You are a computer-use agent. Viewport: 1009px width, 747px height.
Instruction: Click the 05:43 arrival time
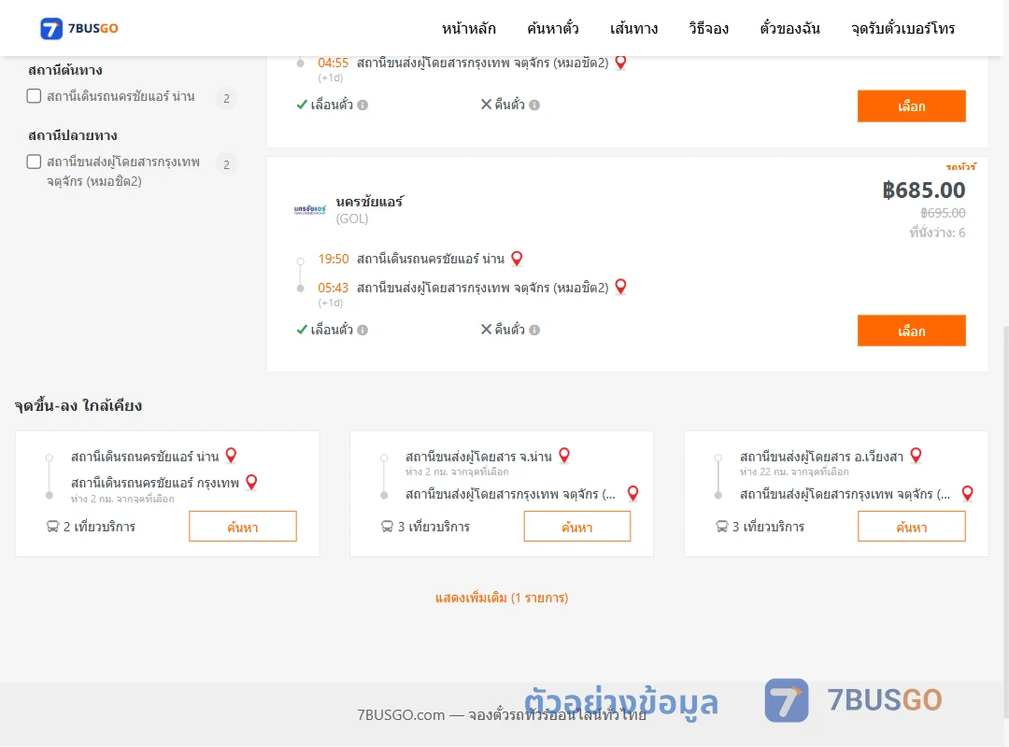[334, 288]
